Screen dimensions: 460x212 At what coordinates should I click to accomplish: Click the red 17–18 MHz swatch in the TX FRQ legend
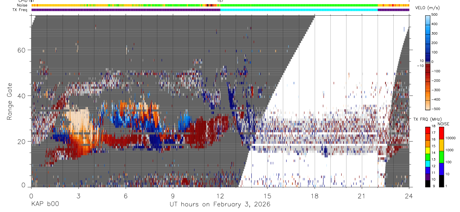pos(427,130)
